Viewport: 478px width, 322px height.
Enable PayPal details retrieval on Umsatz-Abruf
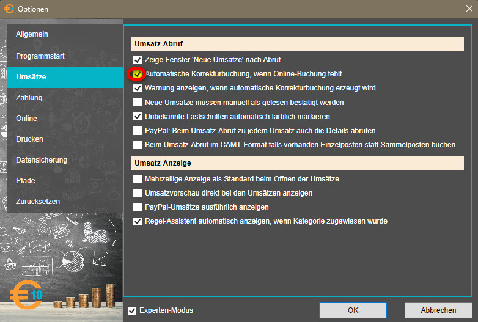click(x=138, y=131)
